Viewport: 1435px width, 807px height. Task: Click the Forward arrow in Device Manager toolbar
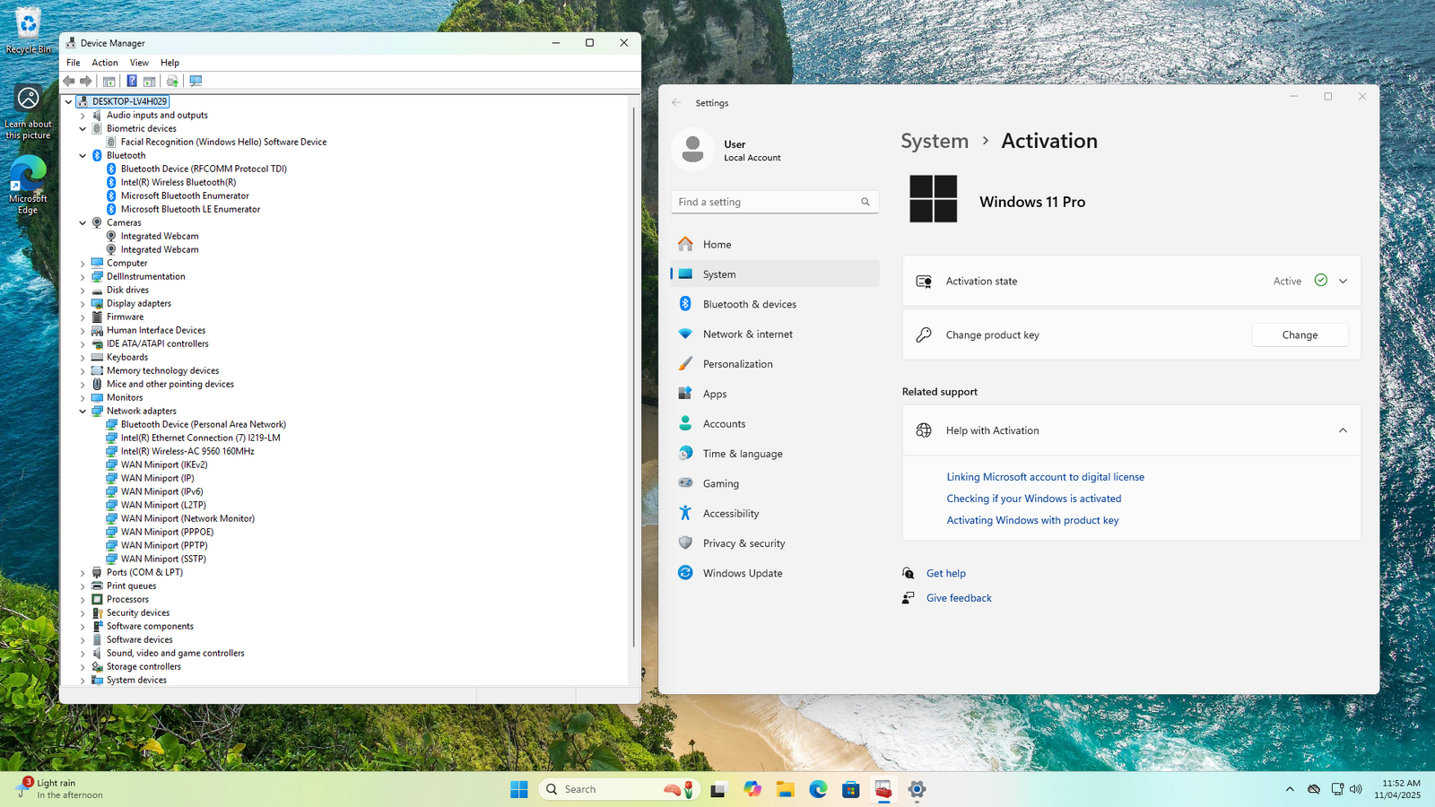(86, 81)
